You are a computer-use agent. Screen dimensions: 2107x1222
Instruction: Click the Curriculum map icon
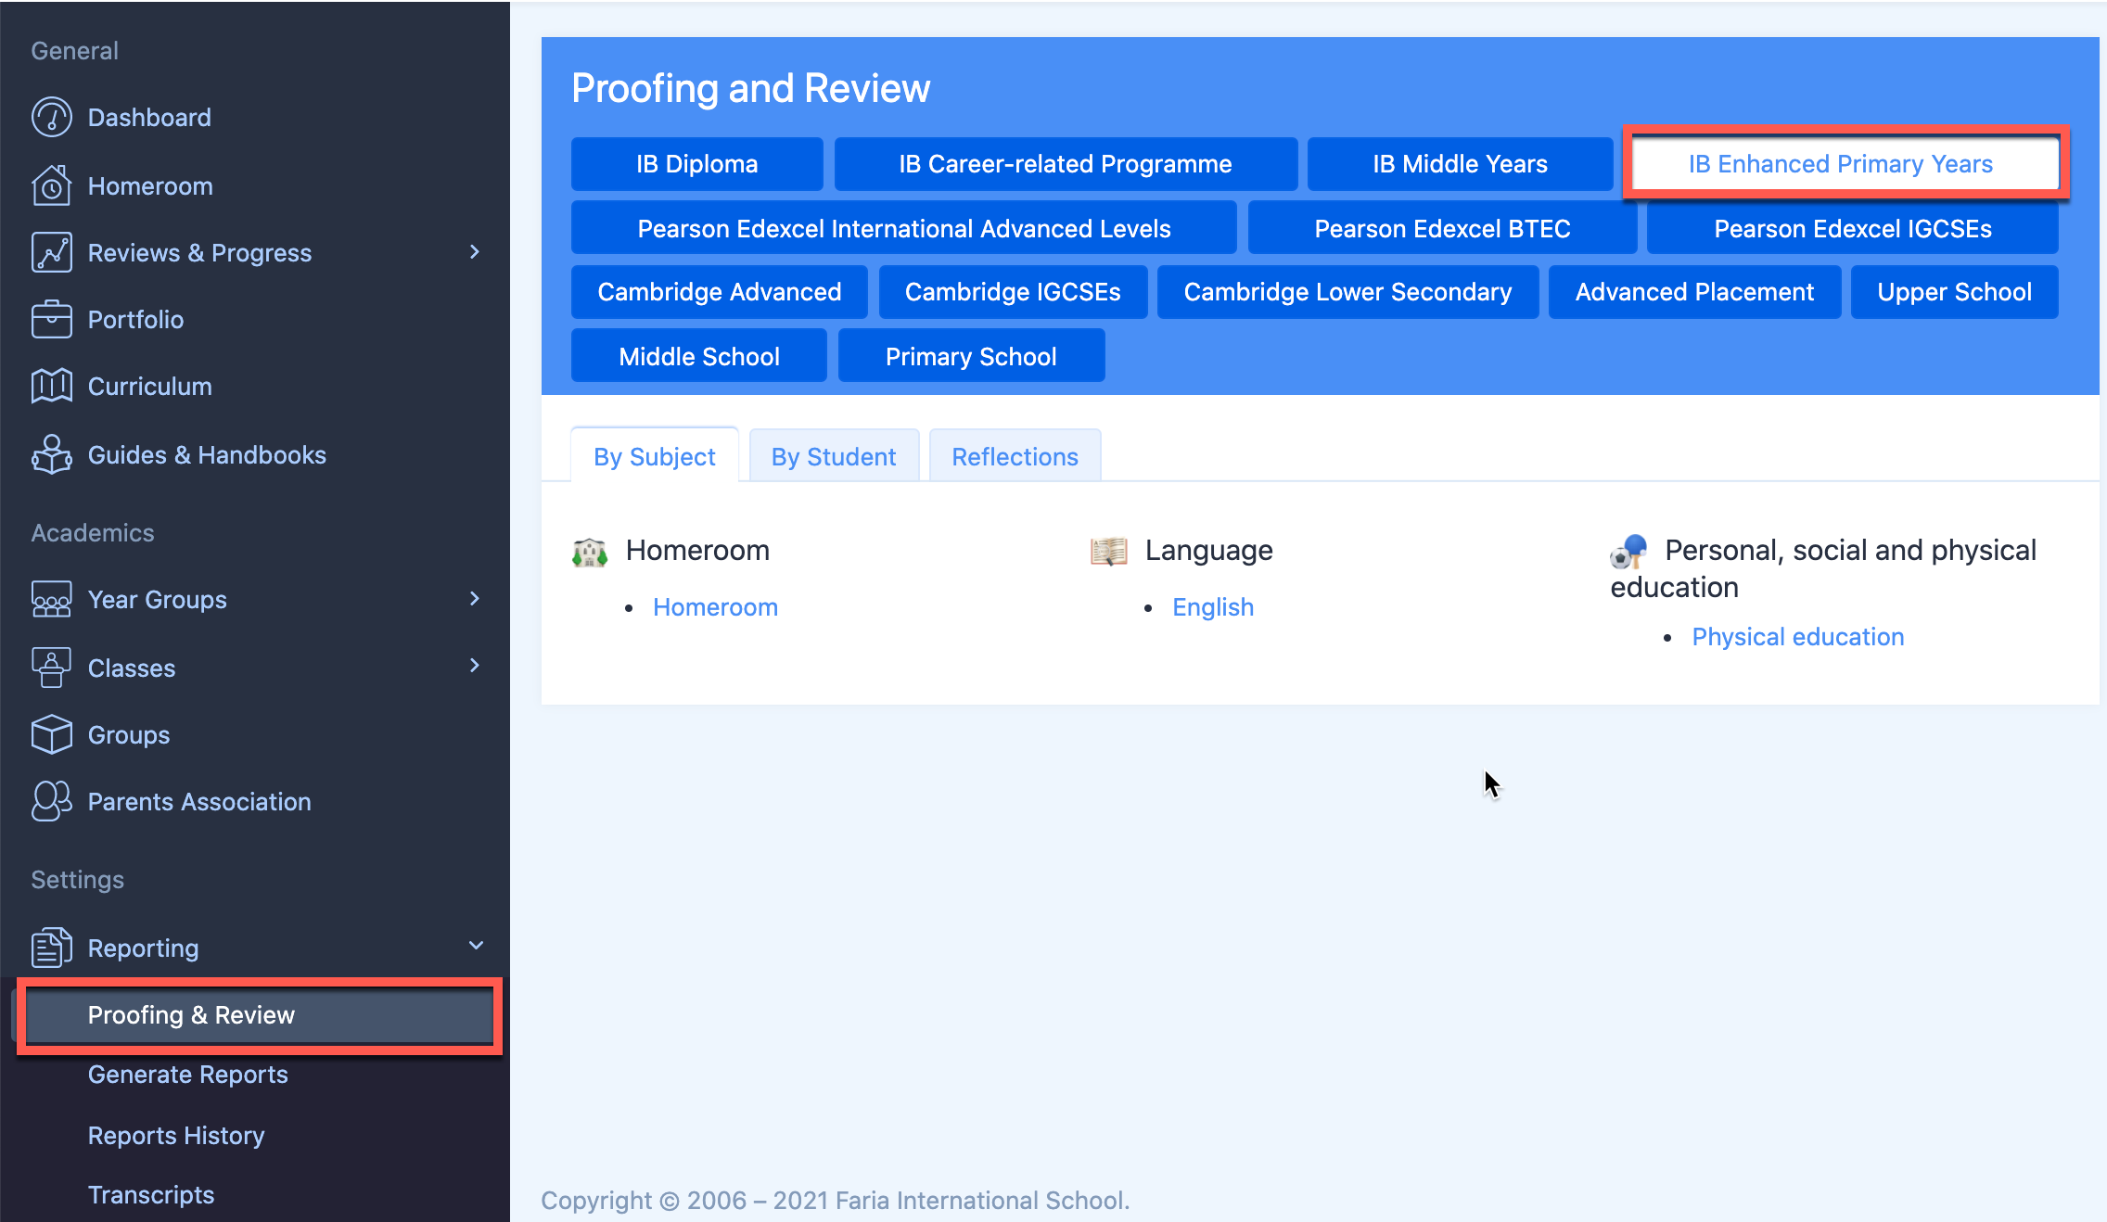tap(51, 386)
